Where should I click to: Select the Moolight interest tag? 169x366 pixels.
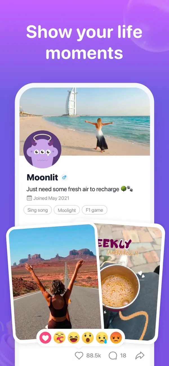coord(67,210)
